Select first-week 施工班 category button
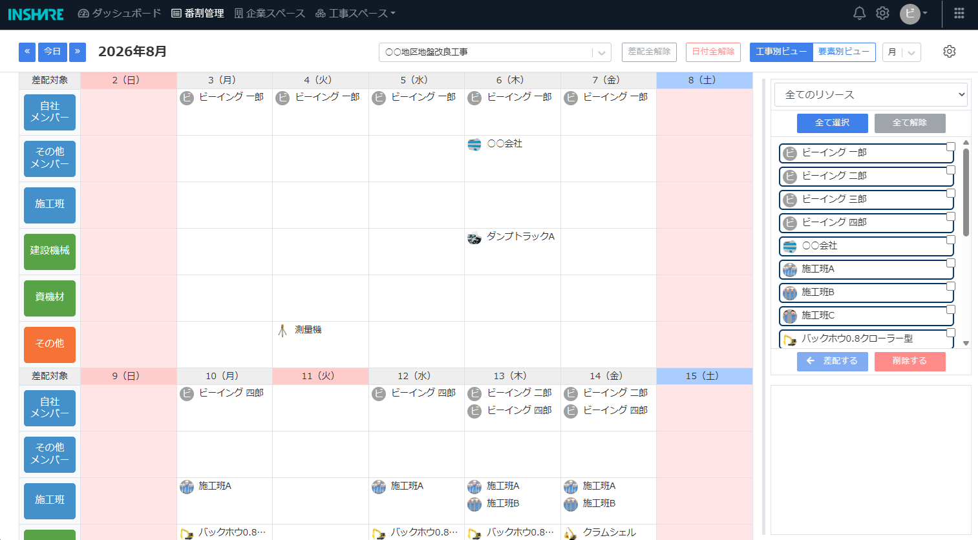978x540 pixels. [x=50, y=205]
